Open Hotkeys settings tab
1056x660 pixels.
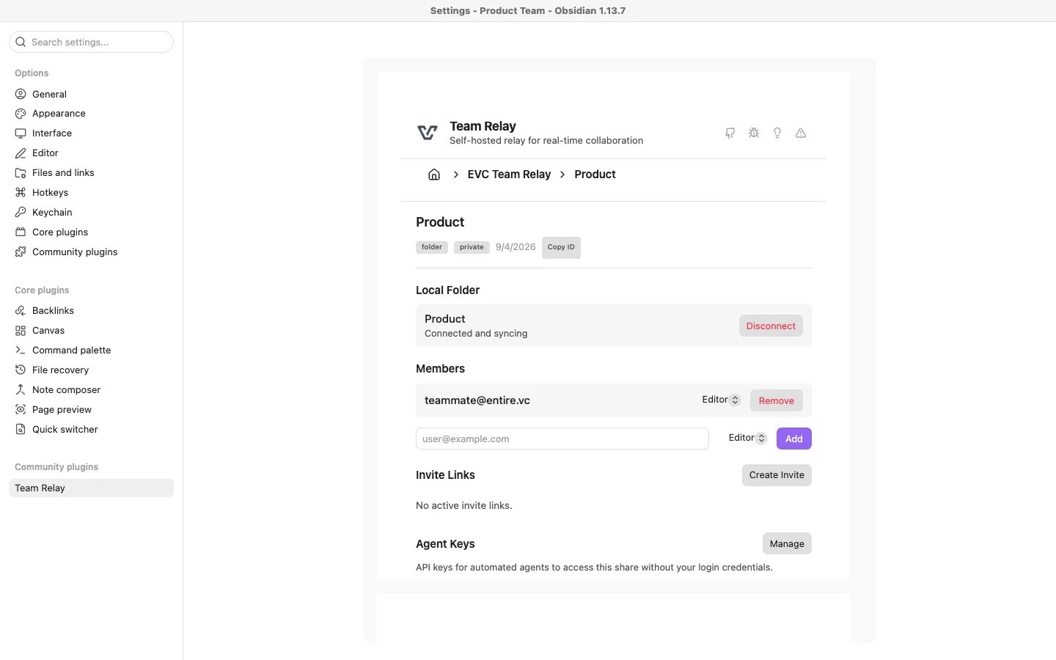click(91, 193)
